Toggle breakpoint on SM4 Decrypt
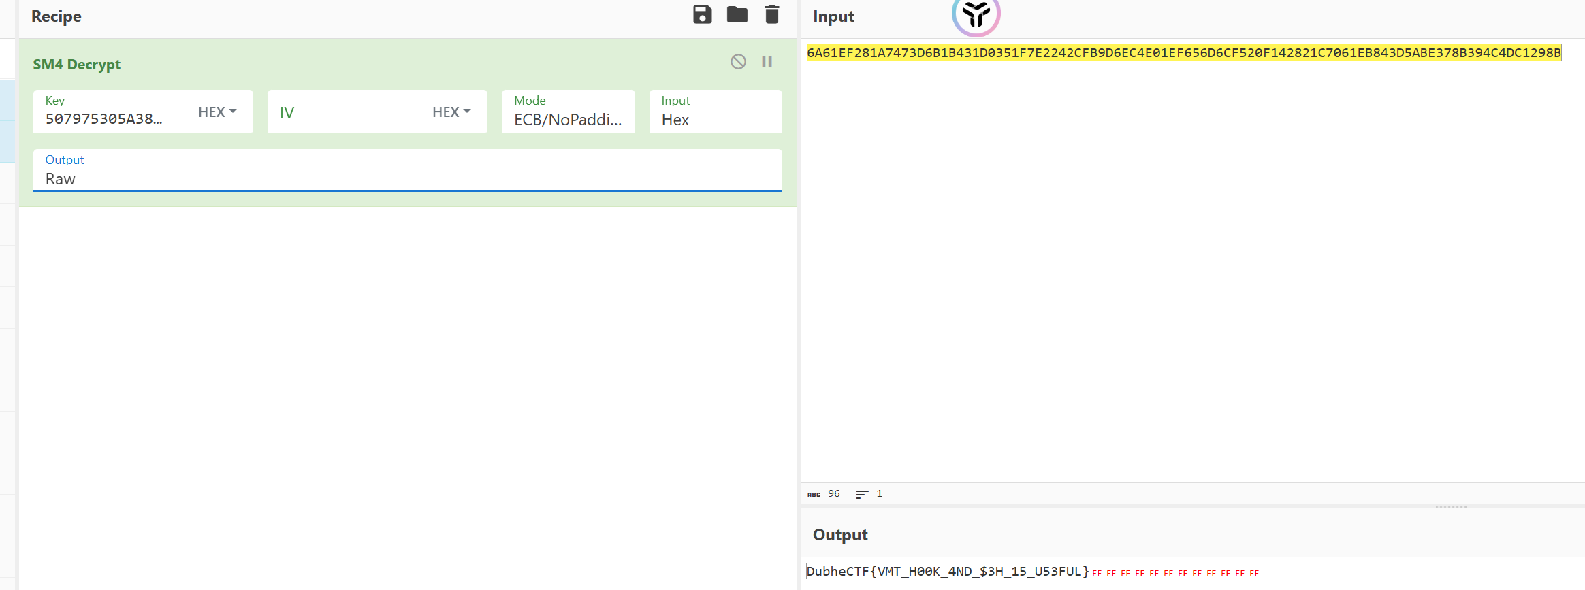1585x590 pixels. pyautogui.click(x=767, y=62)
